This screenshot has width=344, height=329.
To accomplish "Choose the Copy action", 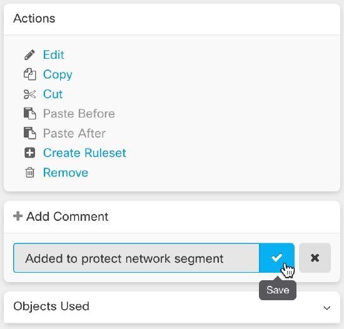I will coord(58,74).
